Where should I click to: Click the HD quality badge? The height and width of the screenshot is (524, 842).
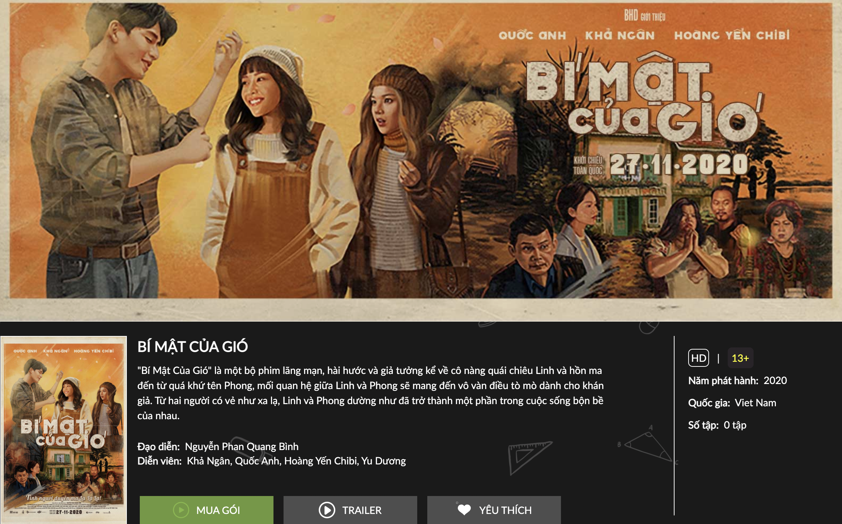point(698,358)
